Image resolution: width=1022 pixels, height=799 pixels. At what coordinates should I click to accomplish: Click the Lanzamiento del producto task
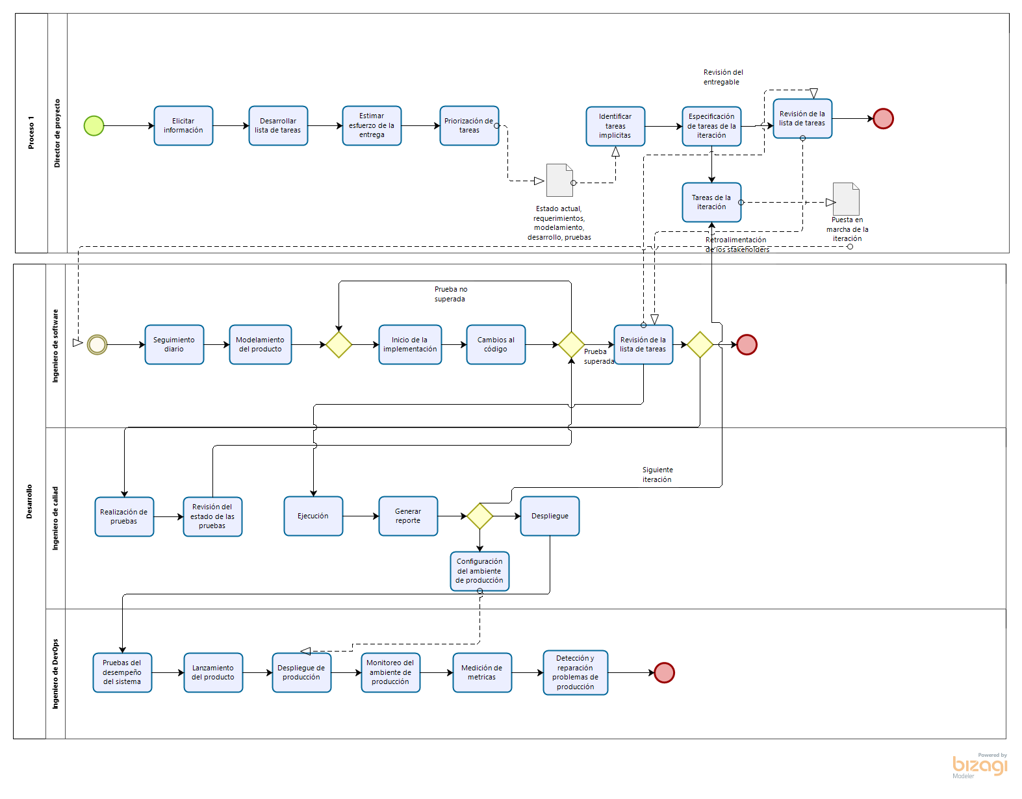[213, 672]
